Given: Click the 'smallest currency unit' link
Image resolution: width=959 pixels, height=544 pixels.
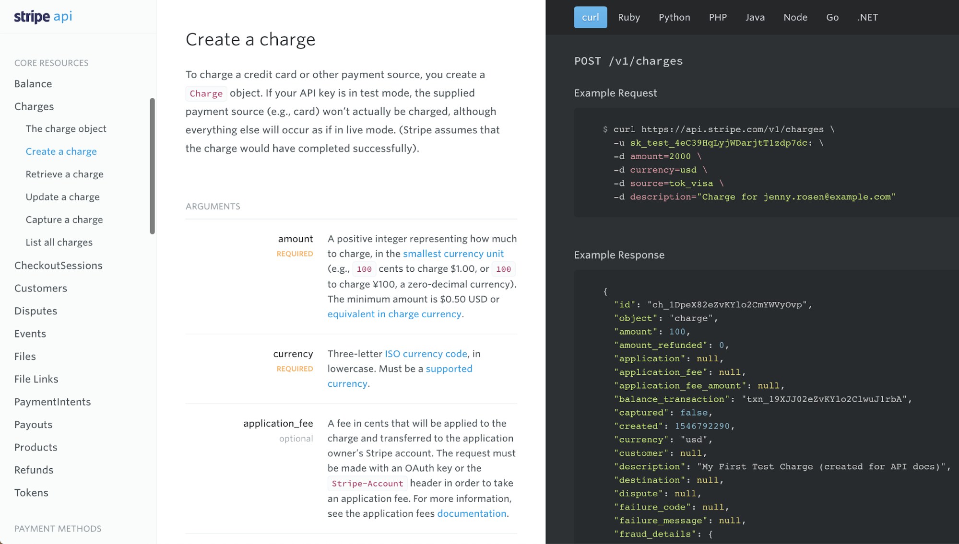Looking at the screenshot, I should click(x=453, y=254).
